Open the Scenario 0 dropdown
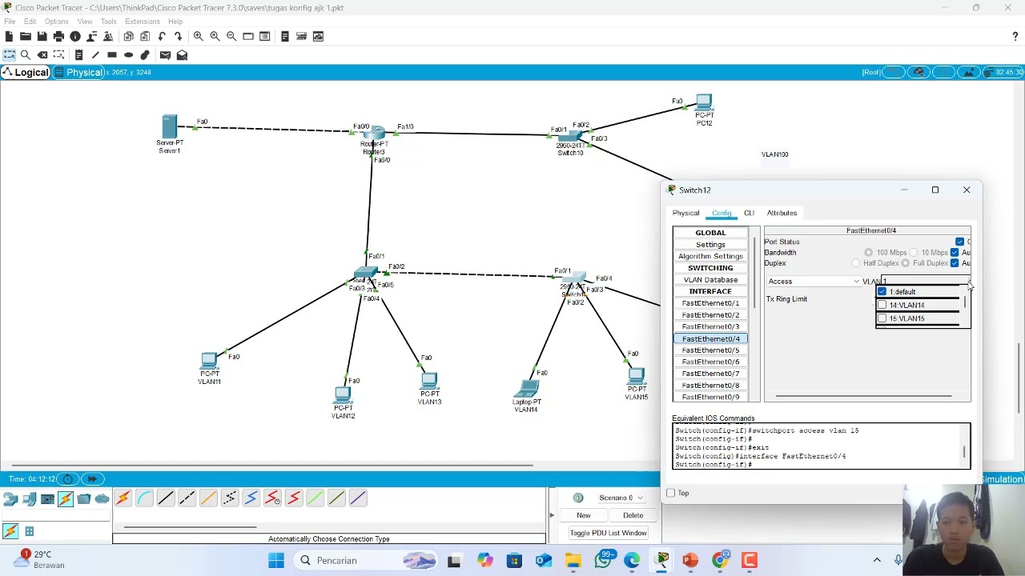1025x576 pixels. tap(622, 498)
